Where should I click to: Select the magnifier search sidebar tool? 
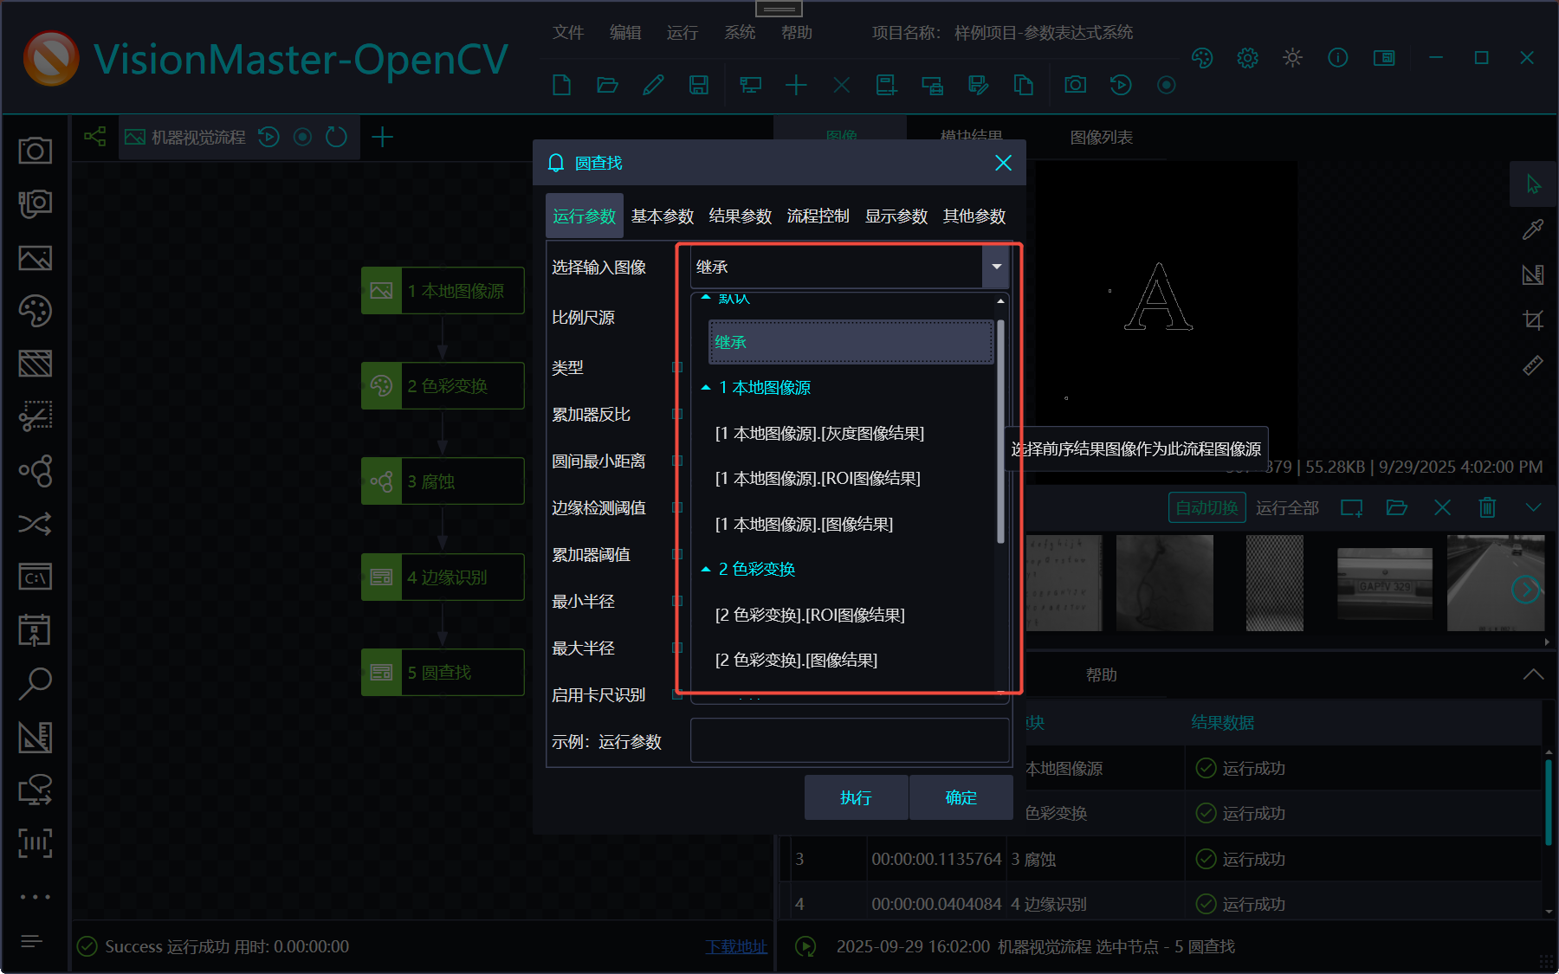click(35, 683)
